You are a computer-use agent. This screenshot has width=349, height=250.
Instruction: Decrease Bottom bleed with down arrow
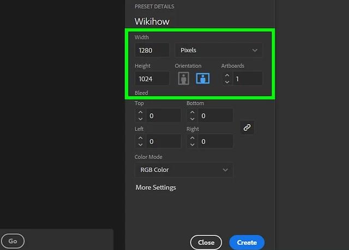click(192, 119)
